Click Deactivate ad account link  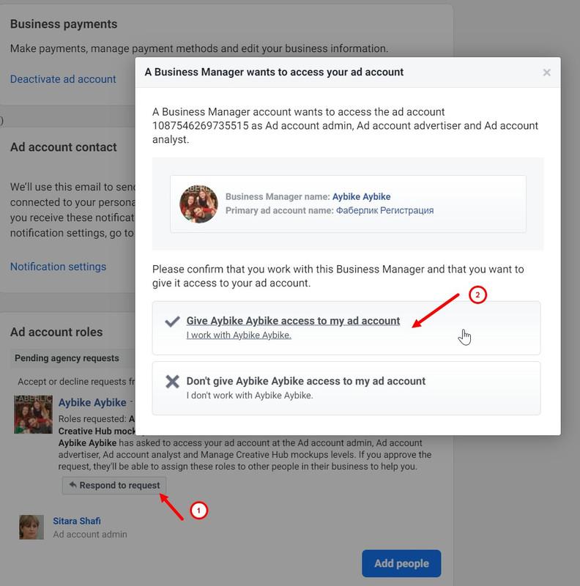click(63, 79)
